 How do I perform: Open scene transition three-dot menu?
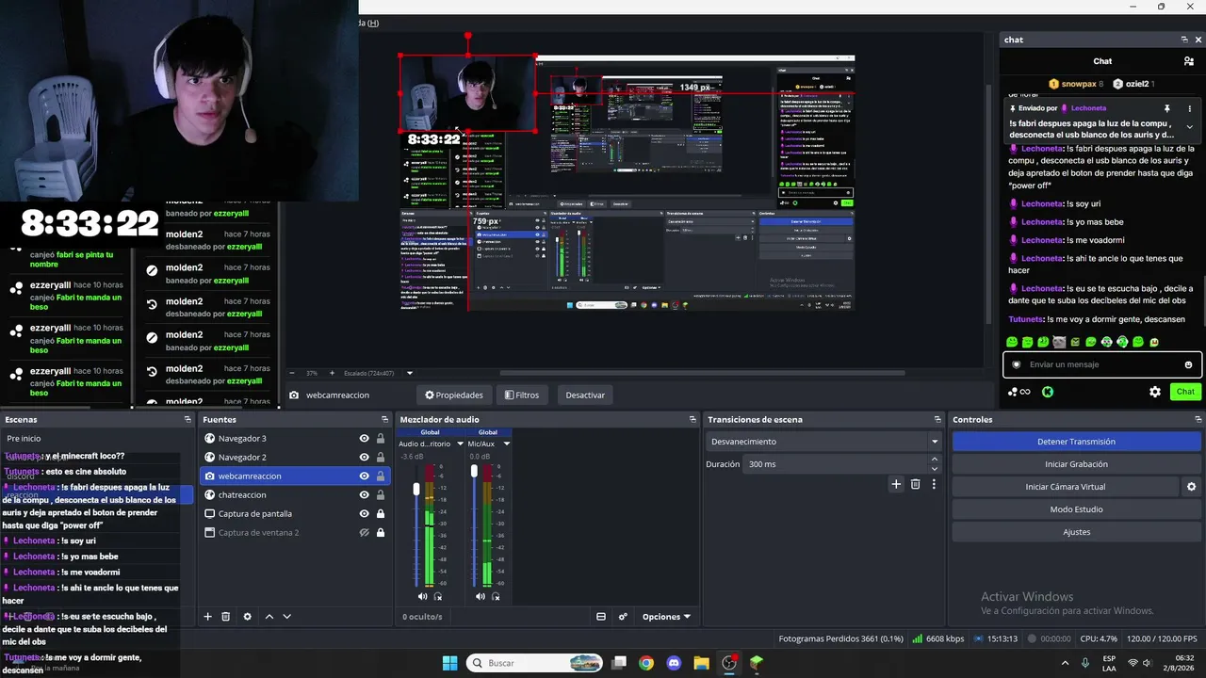(934, 484)
